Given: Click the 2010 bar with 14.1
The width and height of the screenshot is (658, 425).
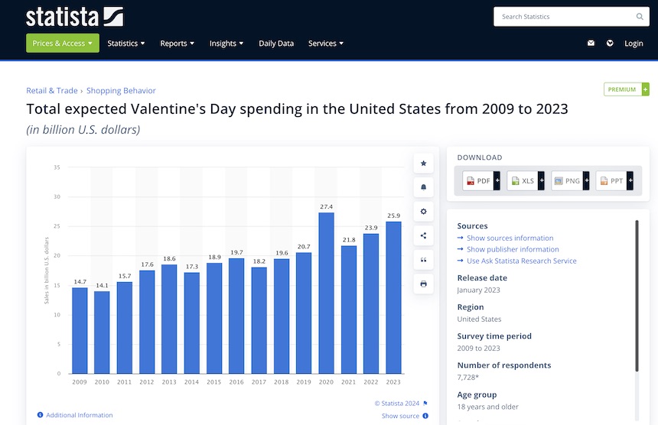Looking at the screenshot, I should [102, 333].
